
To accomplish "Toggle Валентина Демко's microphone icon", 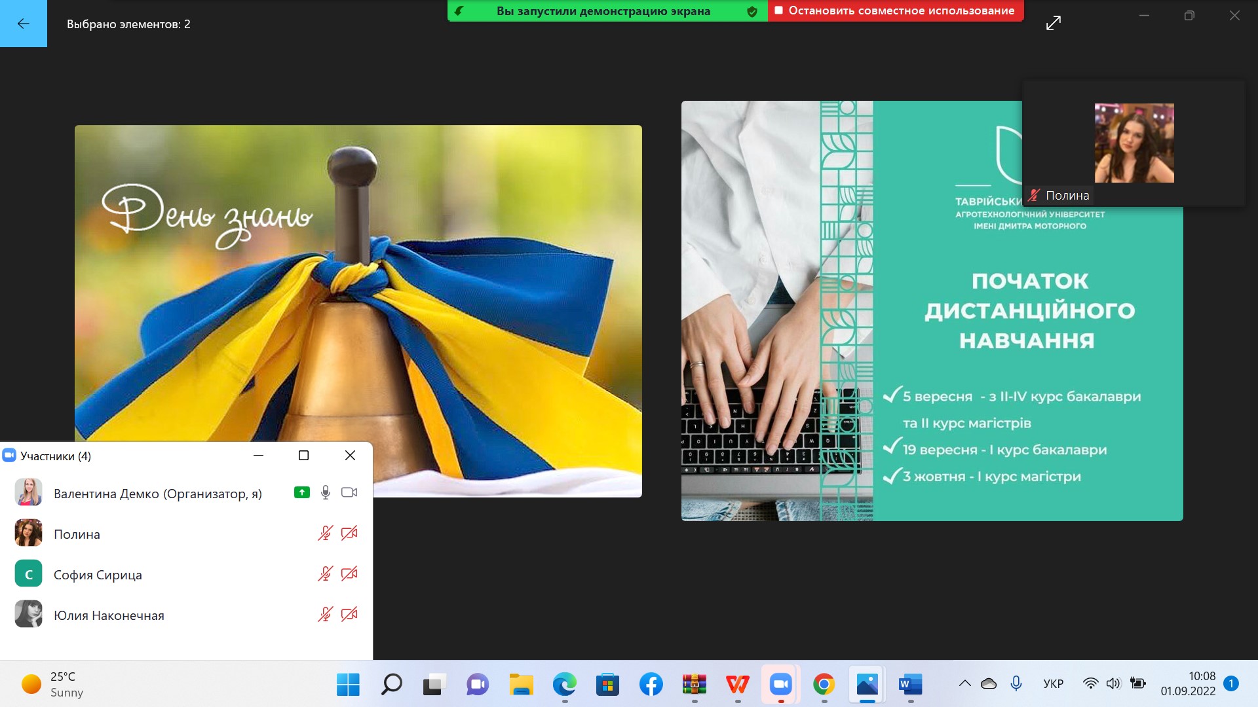I will tap(325, 492).
